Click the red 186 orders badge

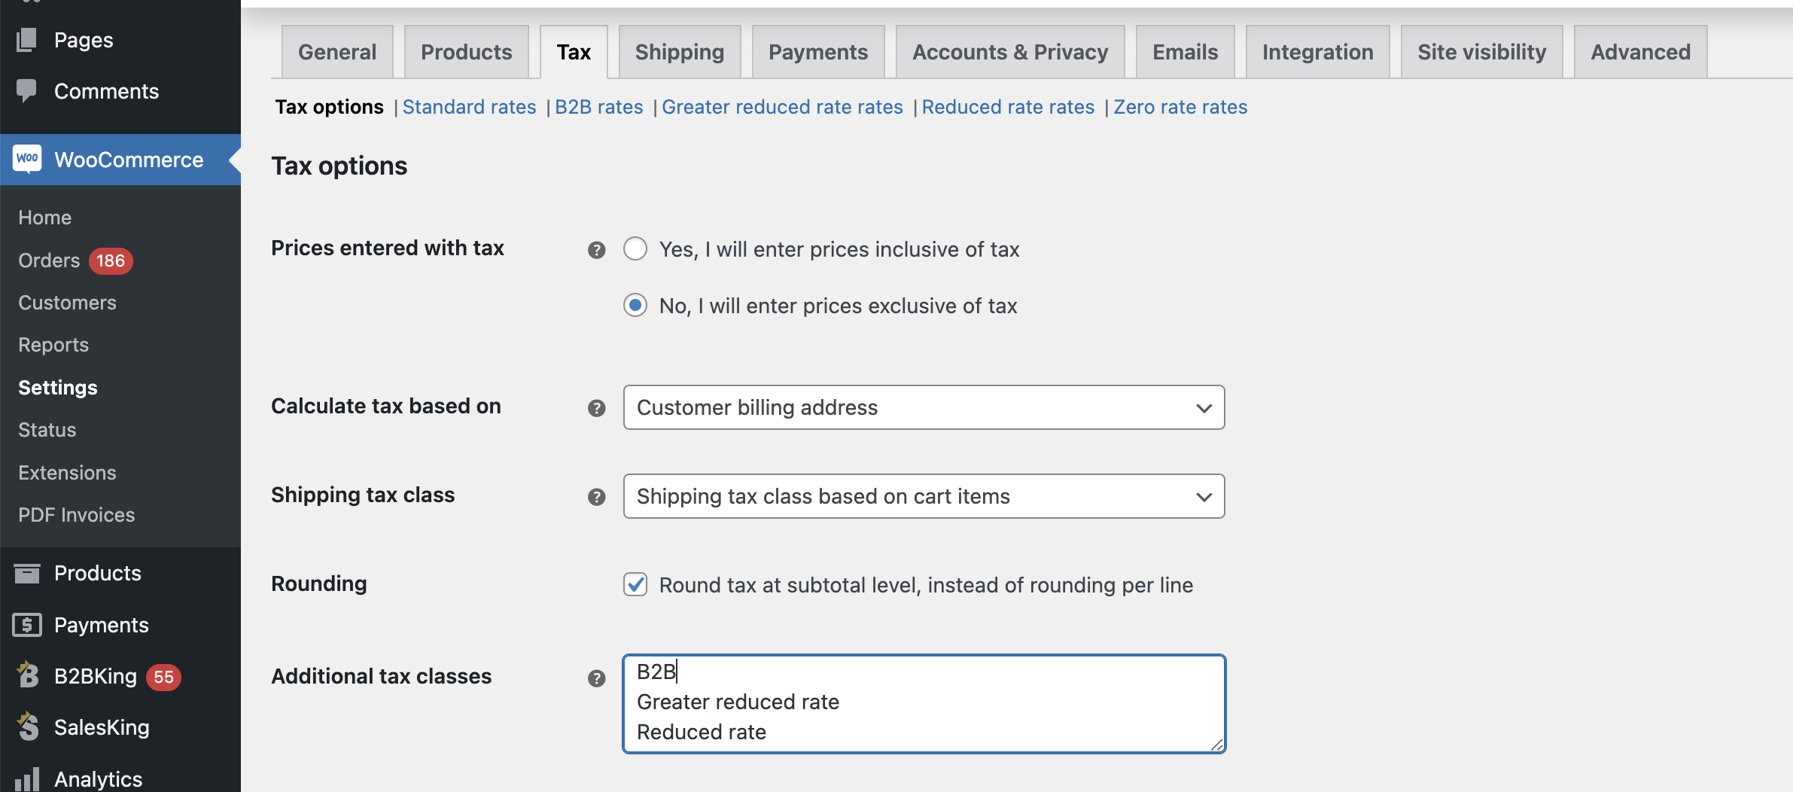click(111, 260)
